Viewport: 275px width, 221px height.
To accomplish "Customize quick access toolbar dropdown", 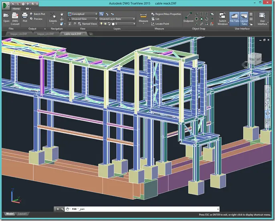I will point(37,4).
